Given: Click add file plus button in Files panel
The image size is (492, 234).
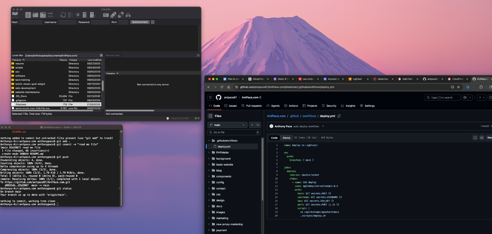Looking at the screenshot, I should pyautogui.click(x=252, y=125).
